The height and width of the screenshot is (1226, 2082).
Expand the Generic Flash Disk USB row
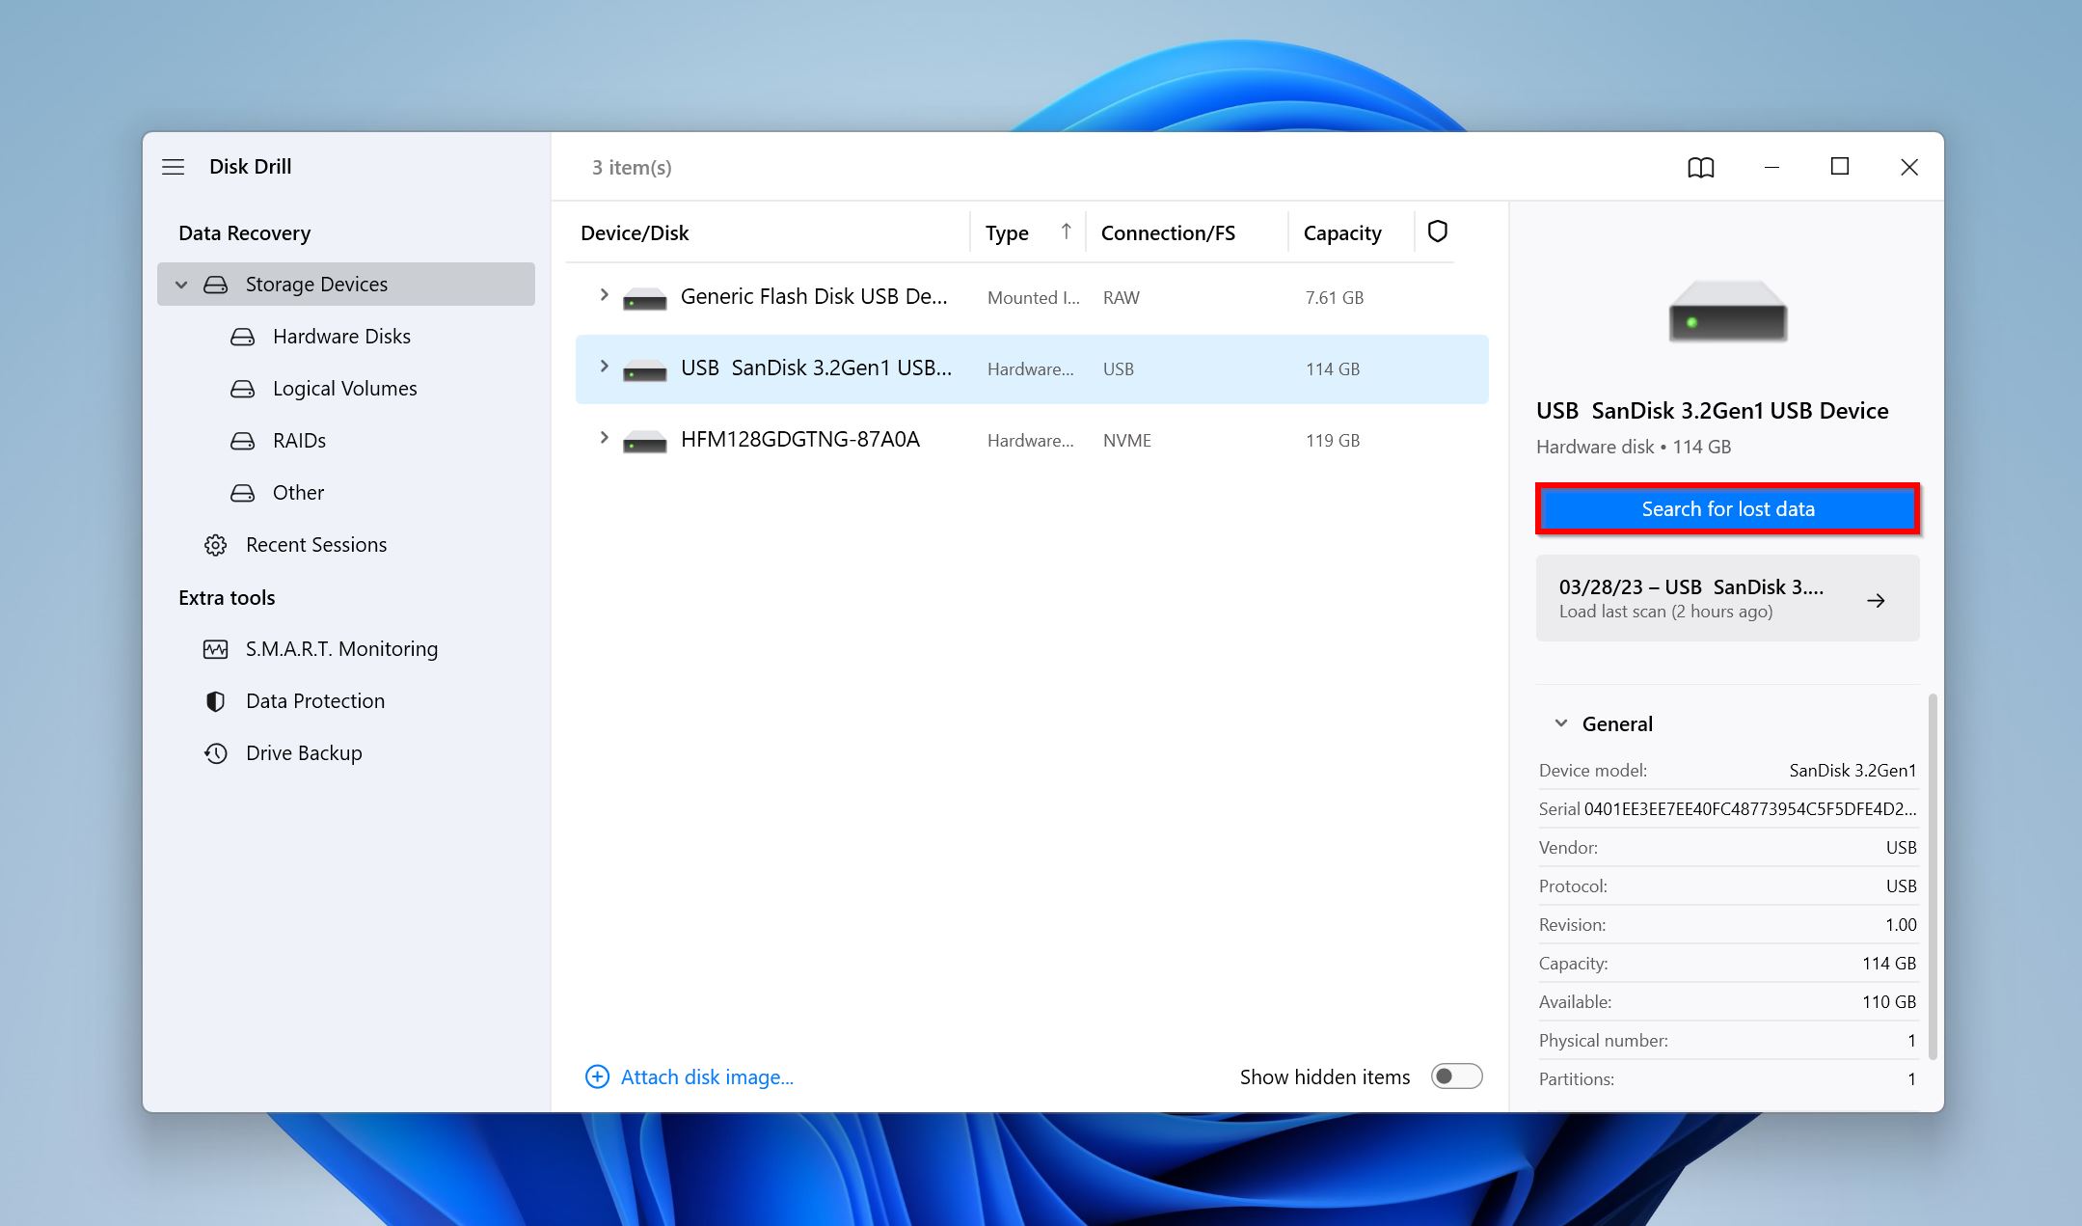coord(604,296)
